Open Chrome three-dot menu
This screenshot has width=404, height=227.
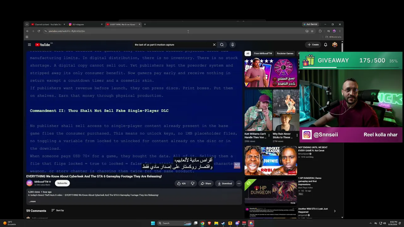340,31
